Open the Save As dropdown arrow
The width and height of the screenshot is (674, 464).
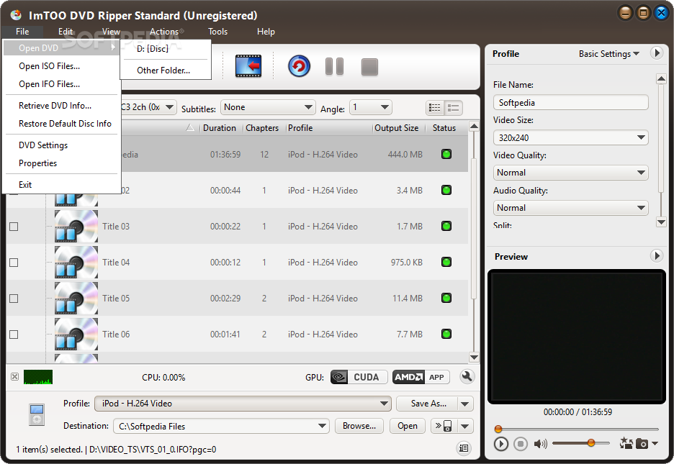[465, 404]
